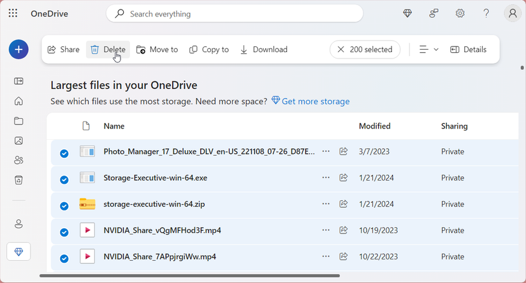This screenshot has height=283, width=526.
Task: Open the settings gear
Action: point(460,13)
